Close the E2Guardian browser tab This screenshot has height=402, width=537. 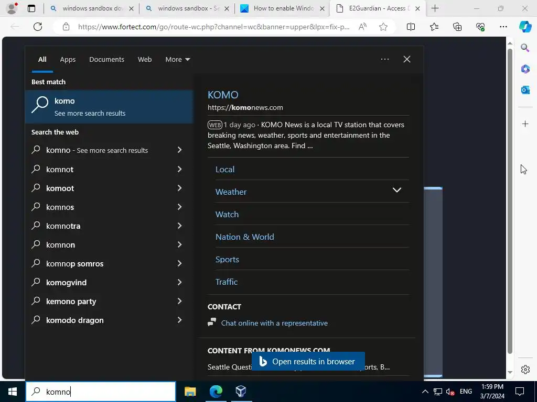tap(417, 8)
